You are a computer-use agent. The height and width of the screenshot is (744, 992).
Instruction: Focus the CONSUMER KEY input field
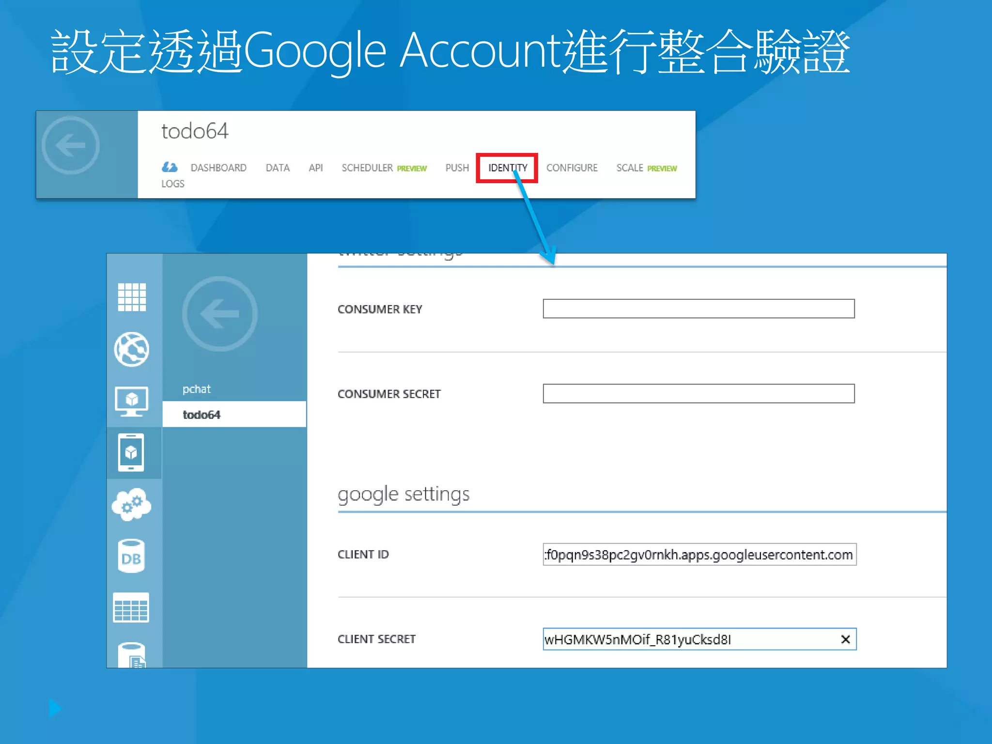click(698, 309)
